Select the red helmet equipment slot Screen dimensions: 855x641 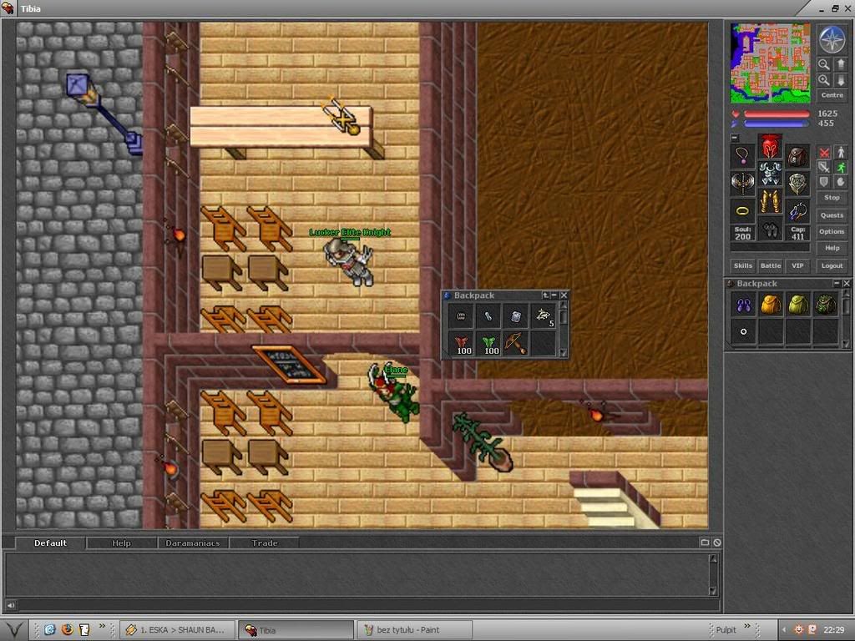point(770,147)
